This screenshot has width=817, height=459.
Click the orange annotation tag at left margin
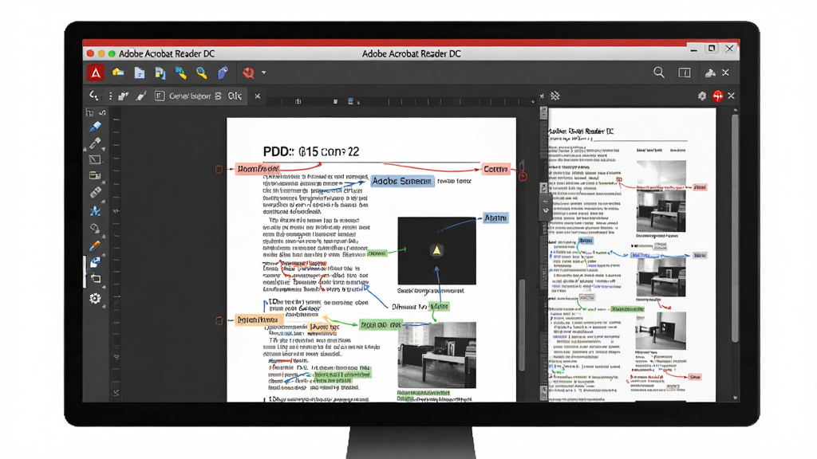tap(258, 320)
